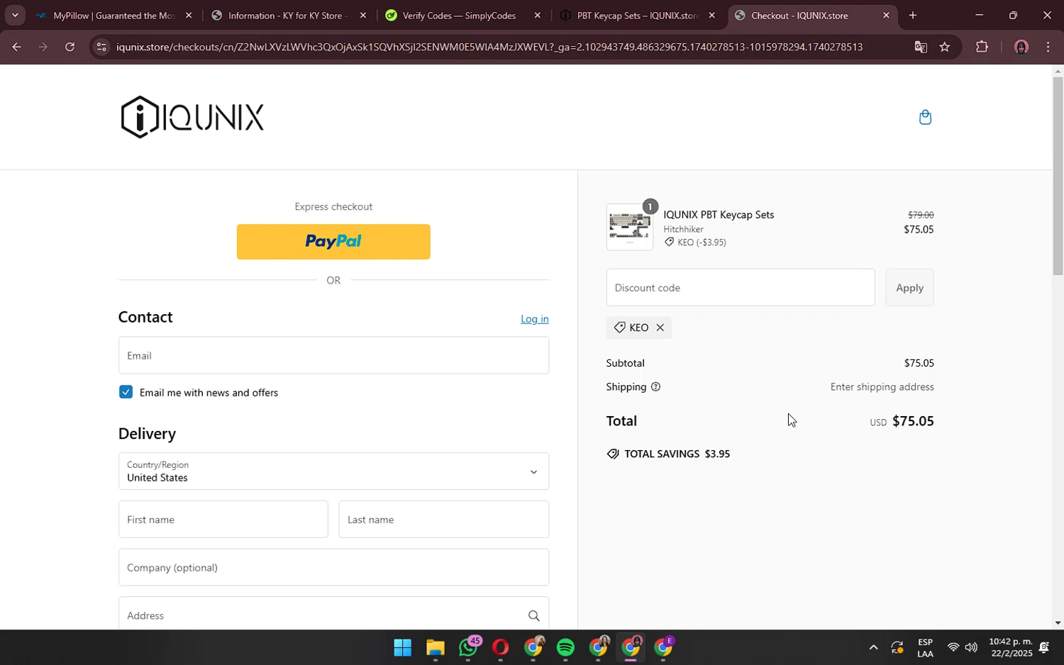Viewport: 1064px width, 665px height.
Task: Toggle Email me with news and offers
Action: click(x=126, y=392)
